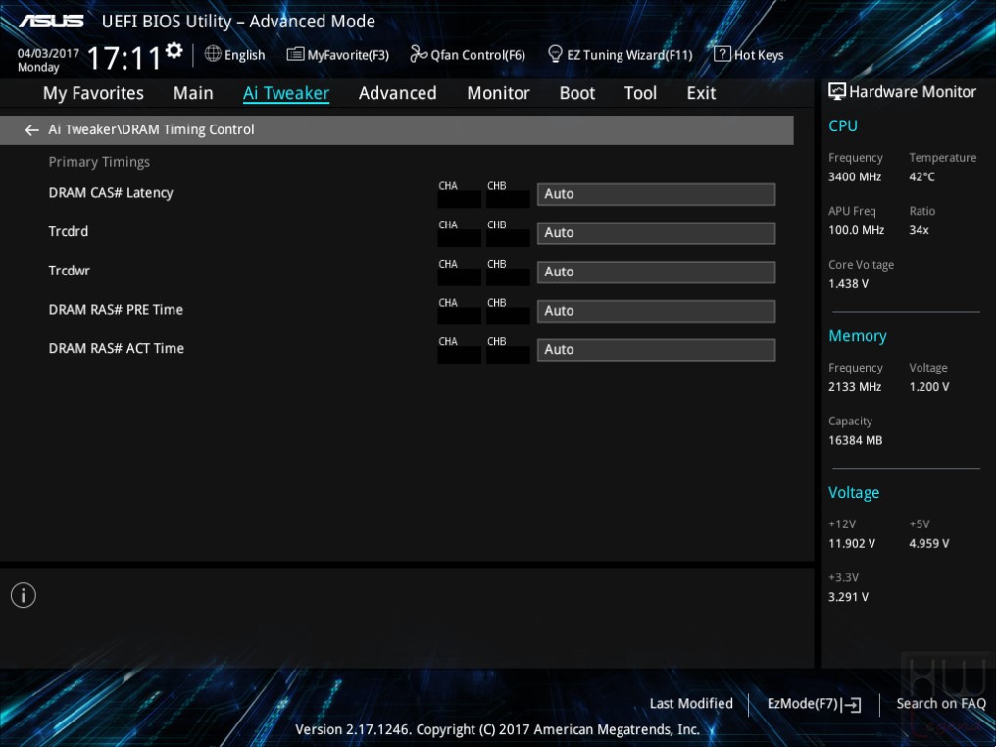Click the CHA box for DRAM CAS# Latency

click(x=459, y=199)
